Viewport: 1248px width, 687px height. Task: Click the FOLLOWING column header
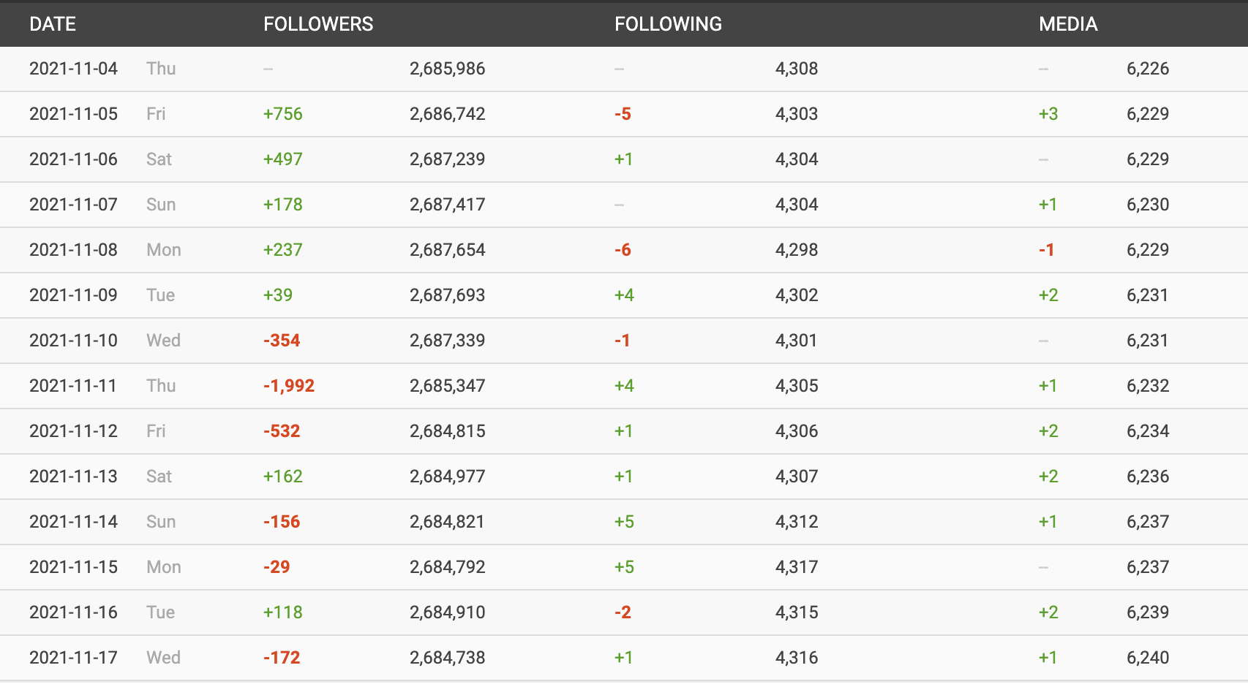[668, 24]
